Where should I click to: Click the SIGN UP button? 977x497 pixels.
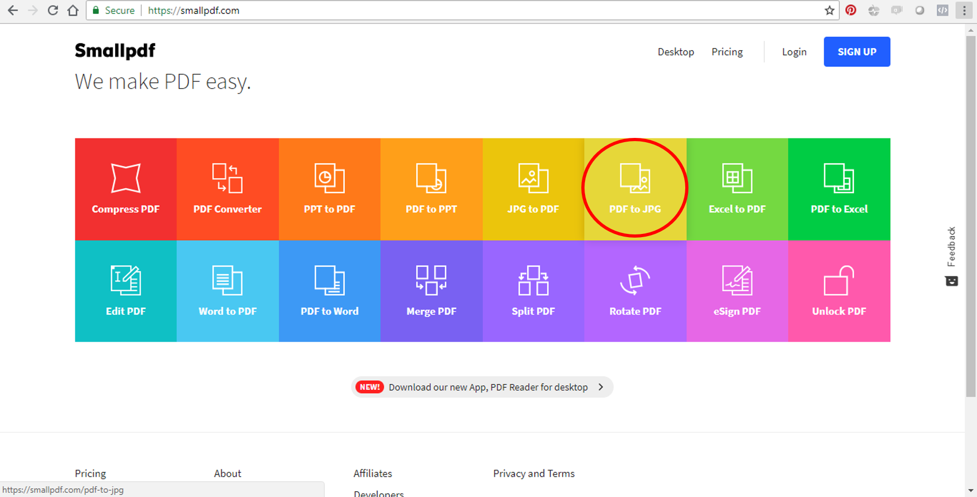[857, 51]
